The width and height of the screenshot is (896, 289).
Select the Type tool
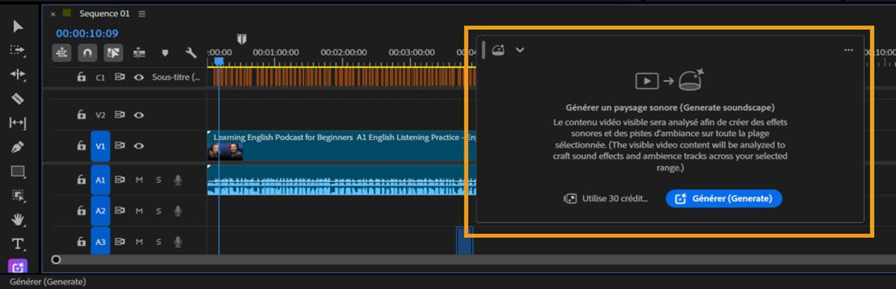18,244
